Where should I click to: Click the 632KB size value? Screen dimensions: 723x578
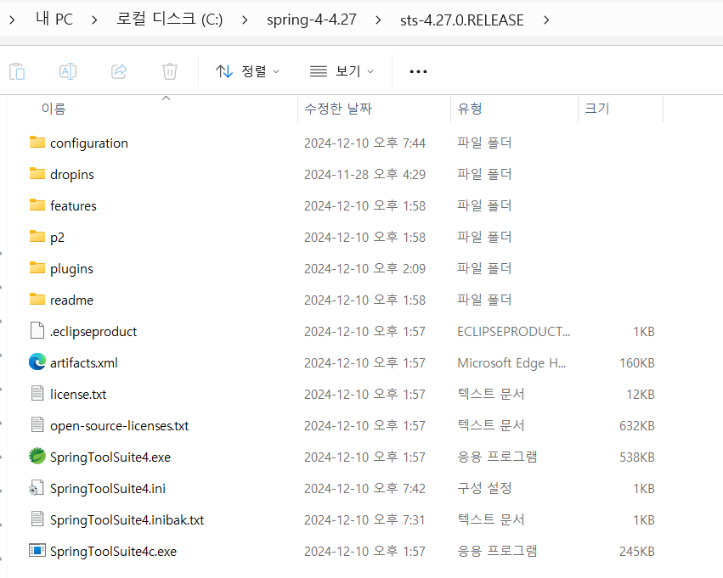(x=637, y=425)
